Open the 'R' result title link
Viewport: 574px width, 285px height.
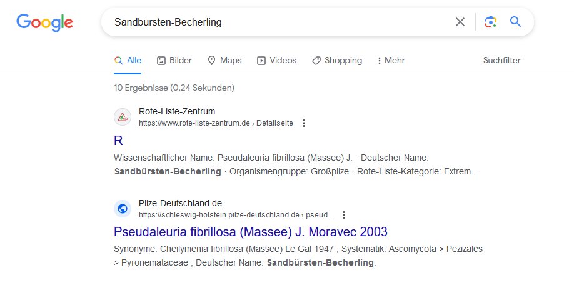119,141
